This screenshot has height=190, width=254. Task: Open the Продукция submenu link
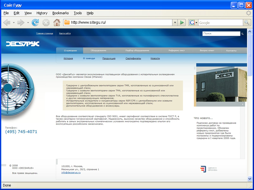(109, 59)
